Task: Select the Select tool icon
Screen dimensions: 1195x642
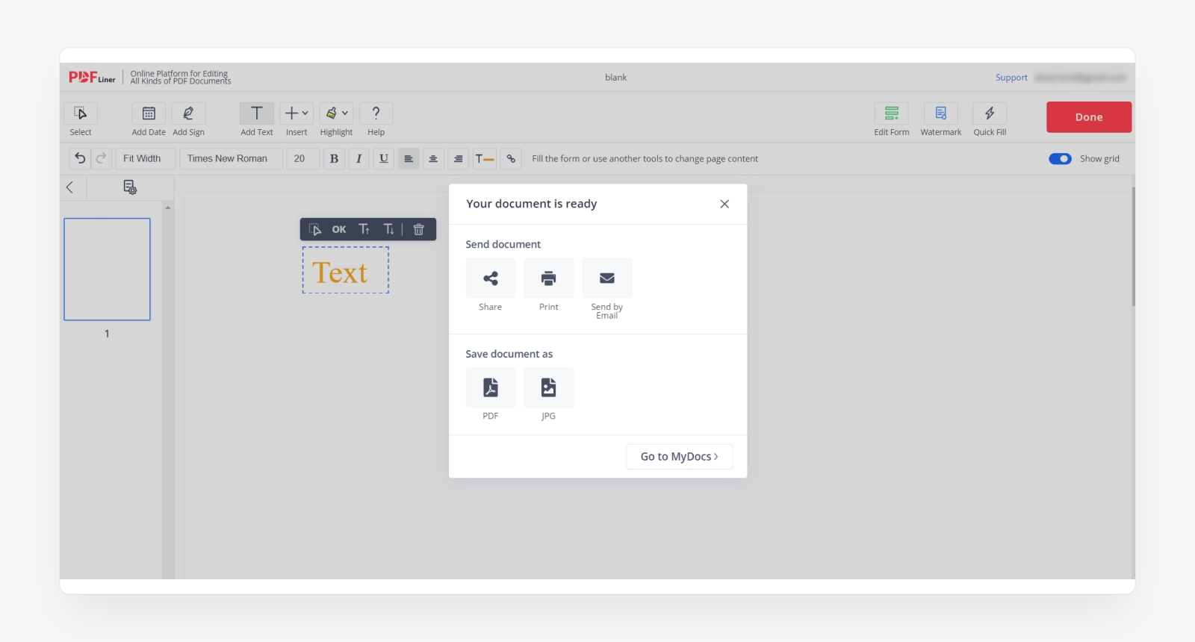Action: pyautogui.click(x=81, y=113)
